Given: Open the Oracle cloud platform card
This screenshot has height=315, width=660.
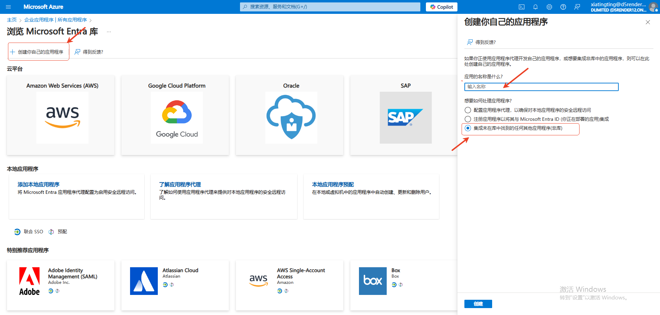Looking at the screenshot, I should coord(290,115).
